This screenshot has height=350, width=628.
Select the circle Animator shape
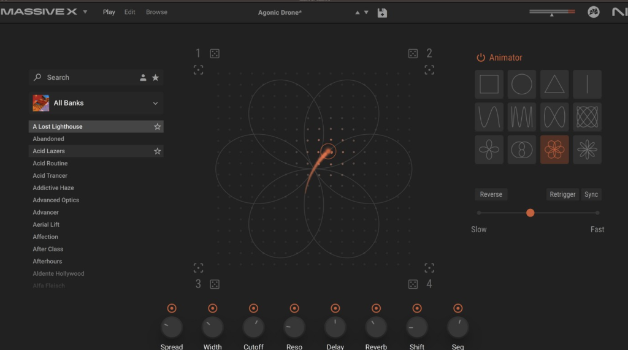[522, 85]
